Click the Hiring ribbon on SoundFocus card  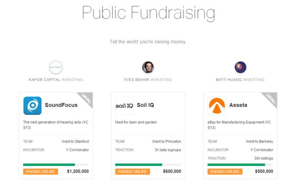tap(87, 98)
